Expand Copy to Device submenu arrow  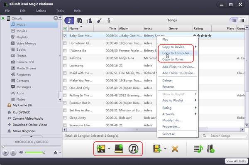(195, 47)
